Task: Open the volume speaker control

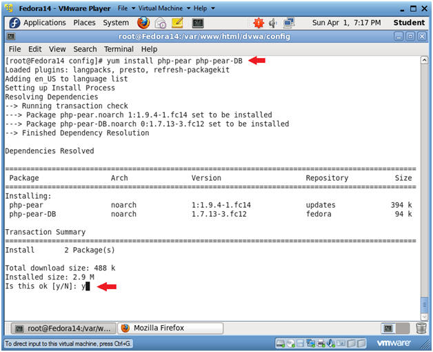Action: [273, 23]
